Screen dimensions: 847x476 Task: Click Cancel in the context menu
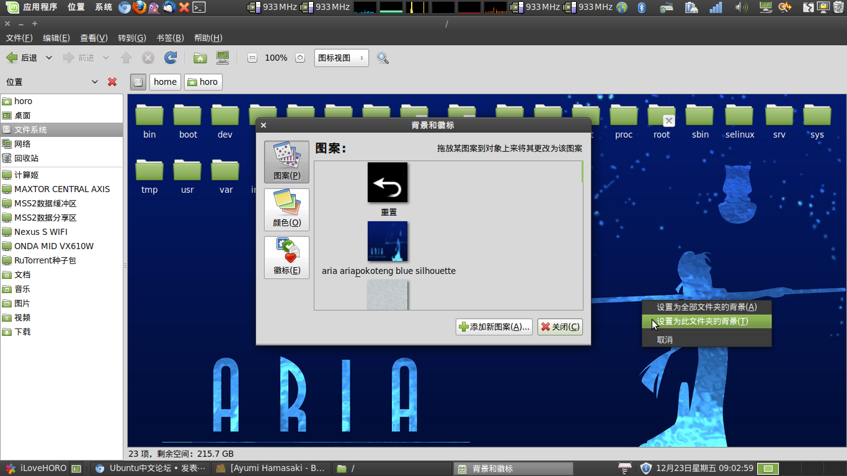(707, 340)
